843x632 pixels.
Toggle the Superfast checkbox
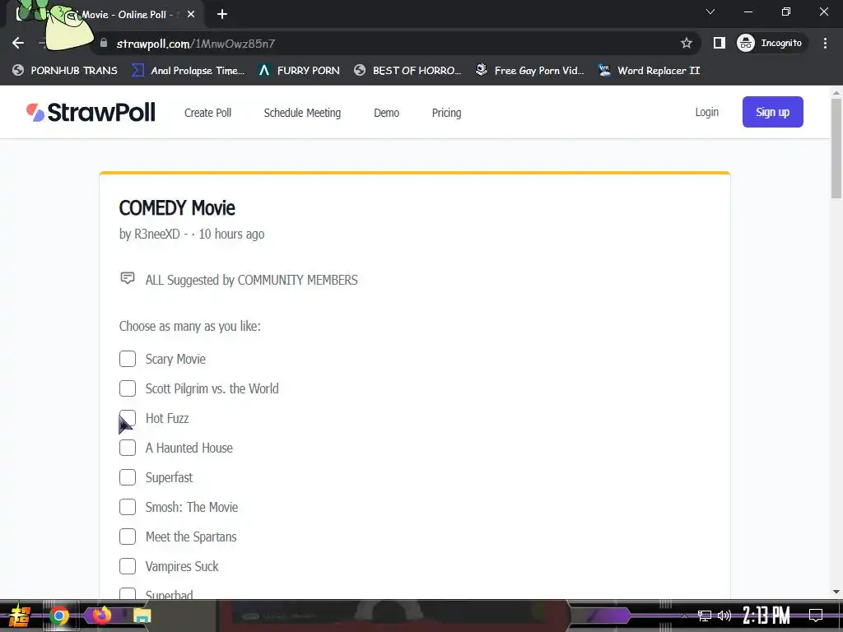coord(128,477)
